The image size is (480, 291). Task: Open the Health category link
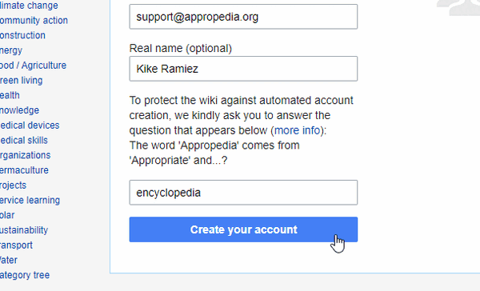[x=10, y=95]
